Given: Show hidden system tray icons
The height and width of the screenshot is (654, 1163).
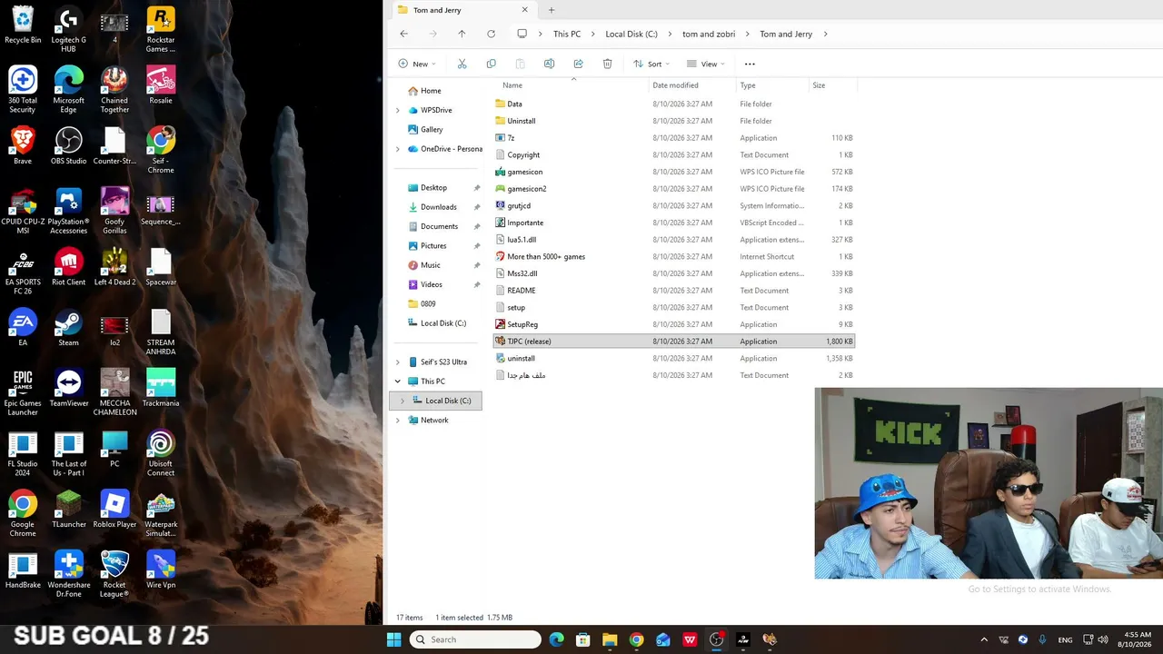Looking at the screenshot, I should (984, 639).
